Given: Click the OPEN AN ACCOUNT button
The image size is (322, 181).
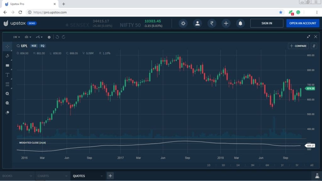Looking at the screenshot, I should 303,23.
